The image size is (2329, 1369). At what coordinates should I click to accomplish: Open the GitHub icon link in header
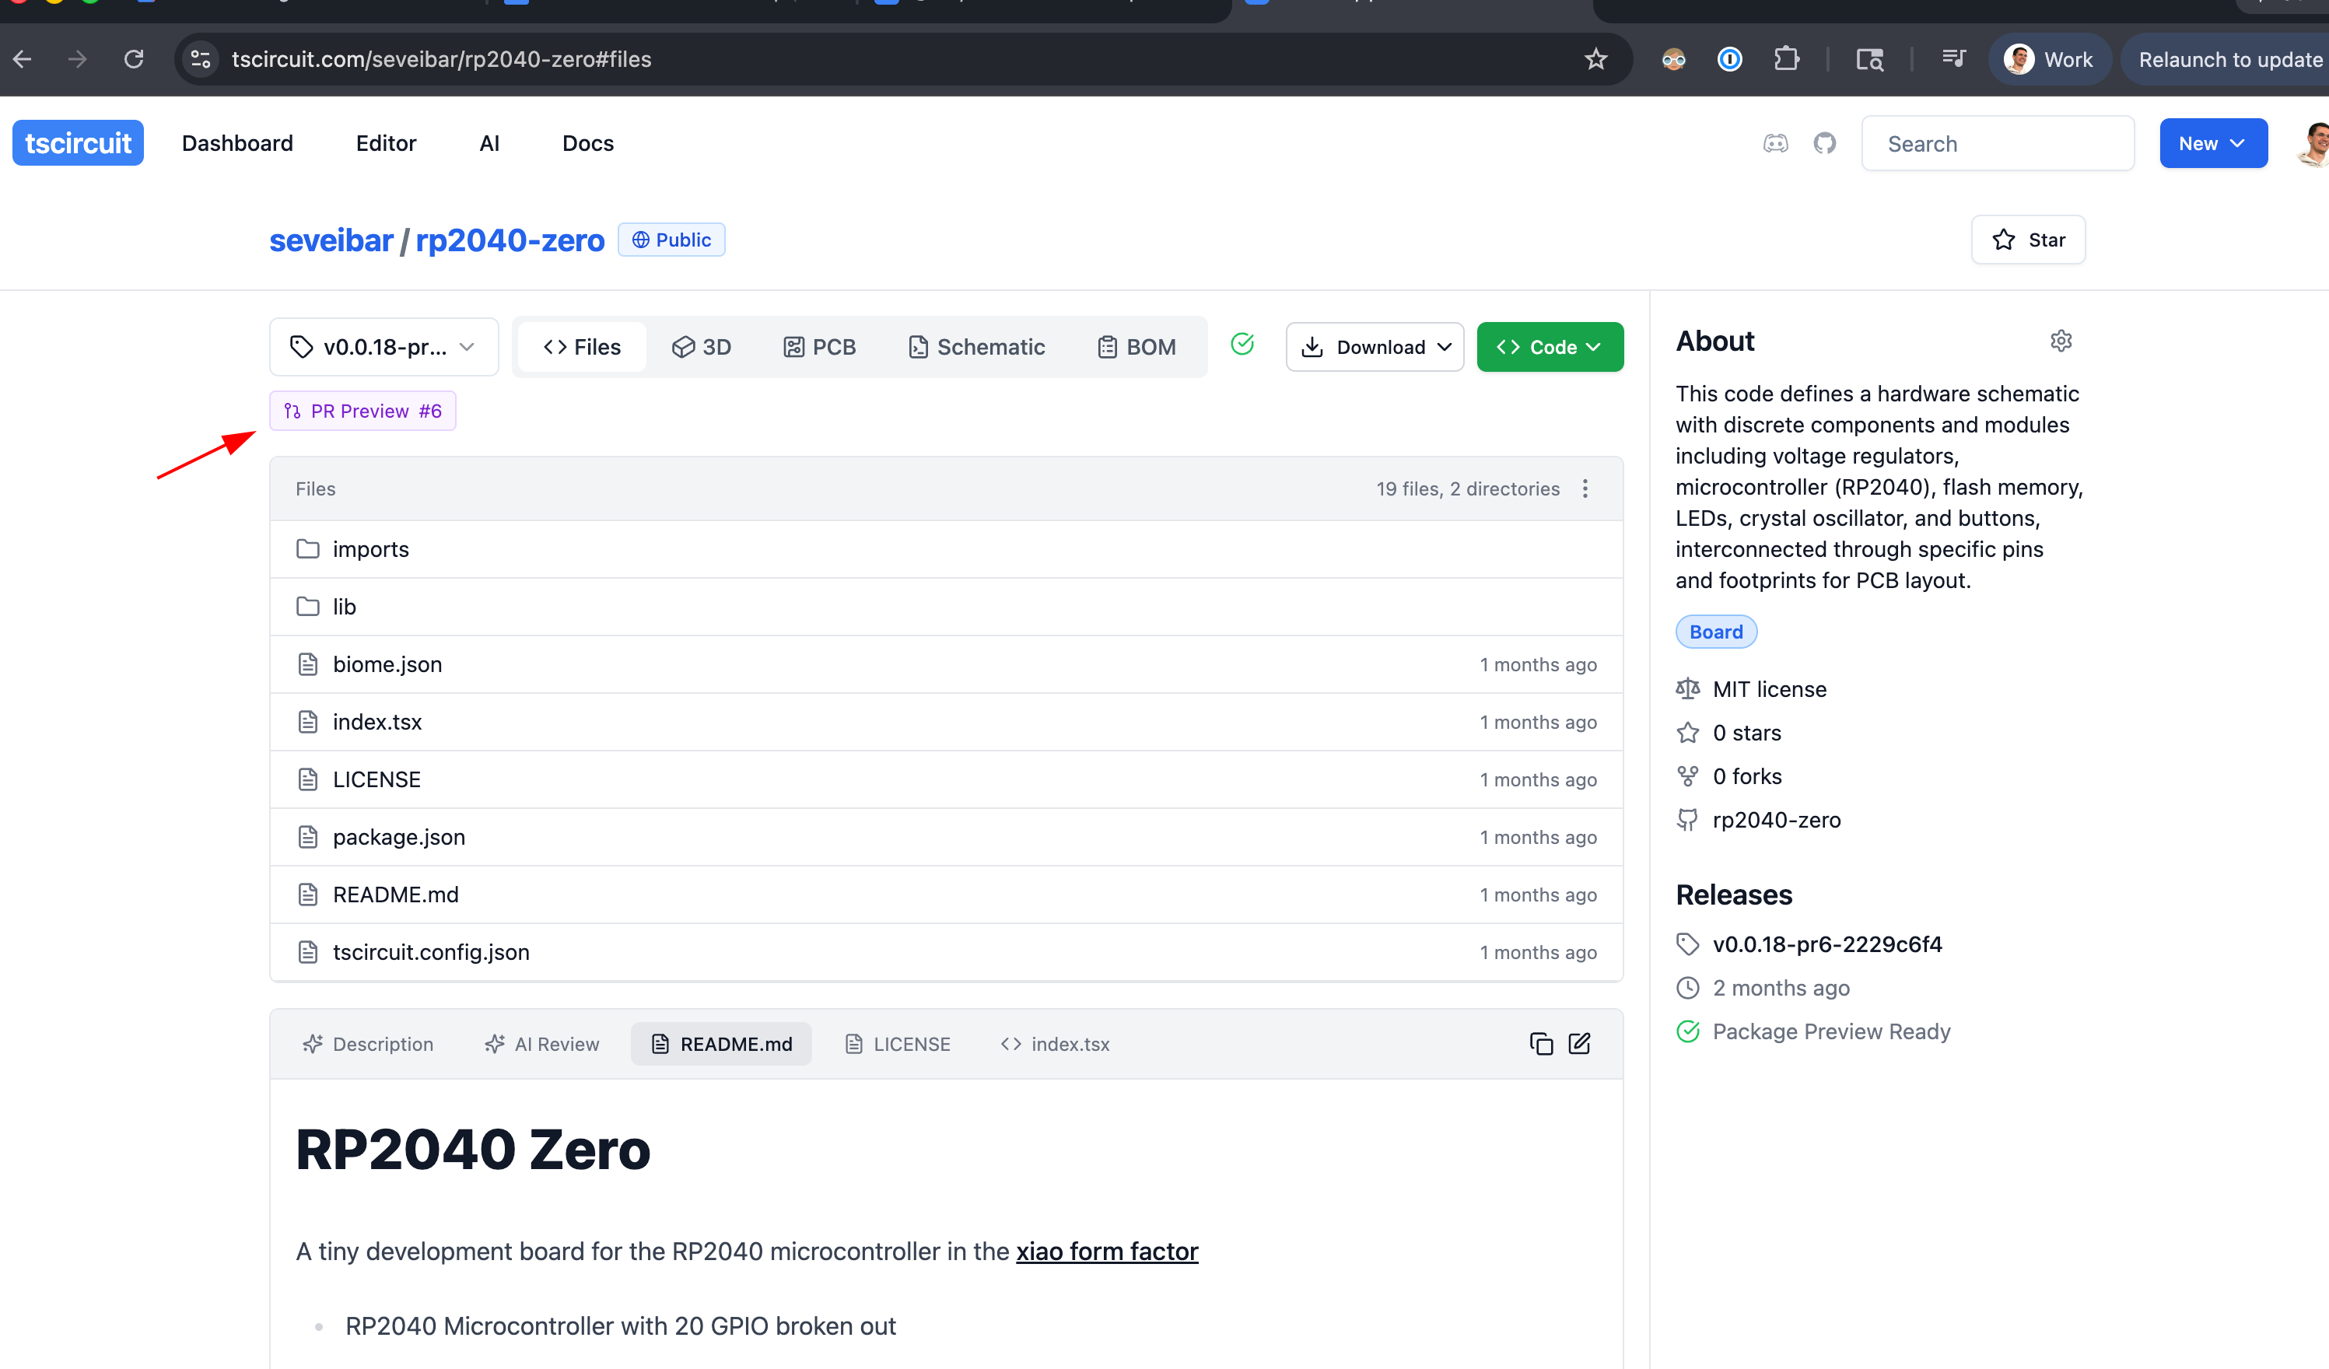coord(1824,143)
